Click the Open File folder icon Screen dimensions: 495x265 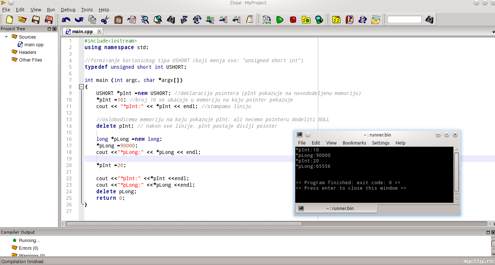23,20
